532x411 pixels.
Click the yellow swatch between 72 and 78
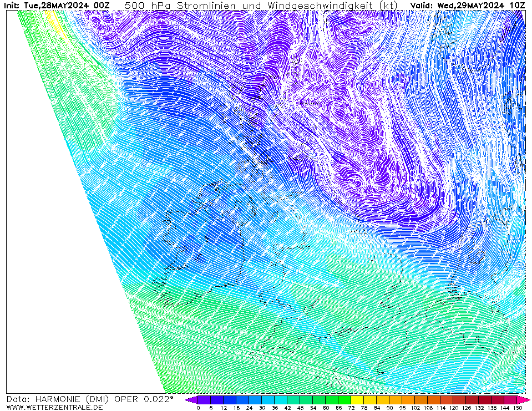(358, 400)
